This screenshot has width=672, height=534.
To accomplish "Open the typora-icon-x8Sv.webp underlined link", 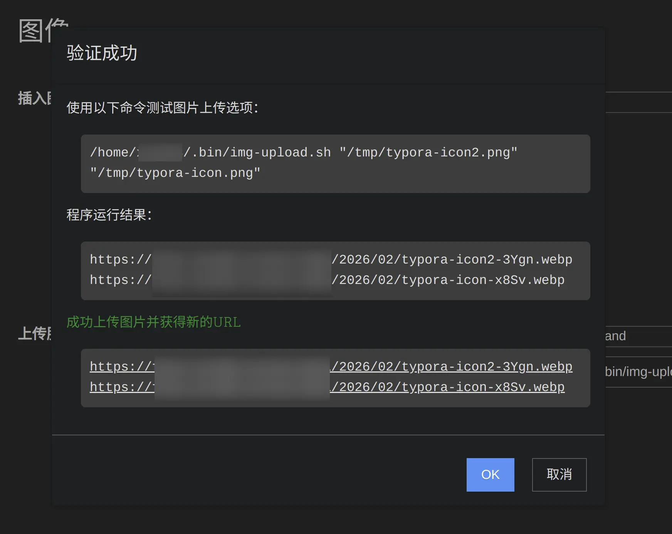I will point(448,387).
